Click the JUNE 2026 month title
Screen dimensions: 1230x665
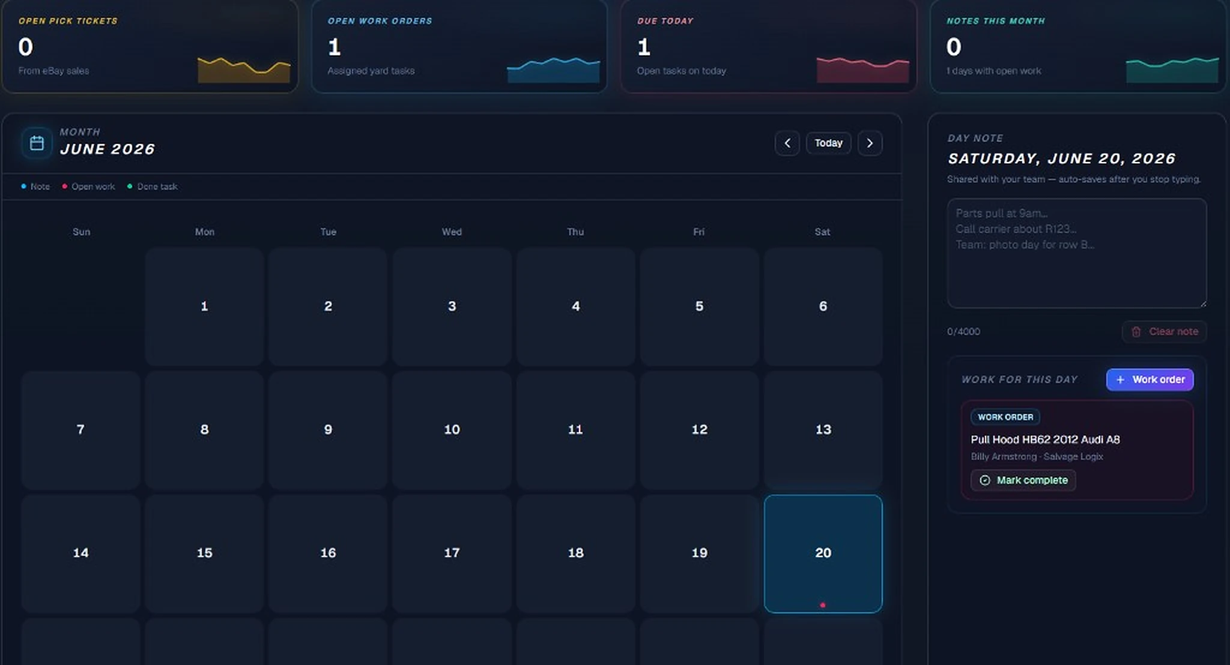[x=108, y=149]
